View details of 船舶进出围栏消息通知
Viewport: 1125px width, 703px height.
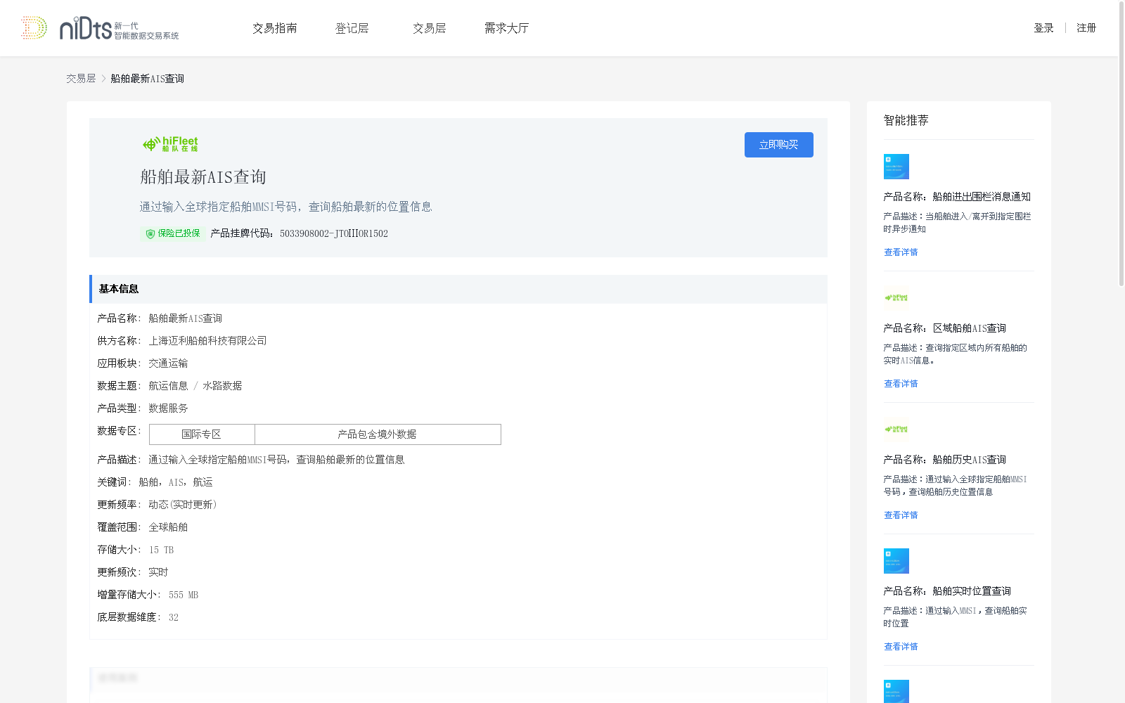[x=901, y=252]
